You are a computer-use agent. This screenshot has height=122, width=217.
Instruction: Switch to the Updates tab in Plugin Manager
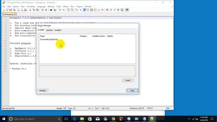point(50,30)
